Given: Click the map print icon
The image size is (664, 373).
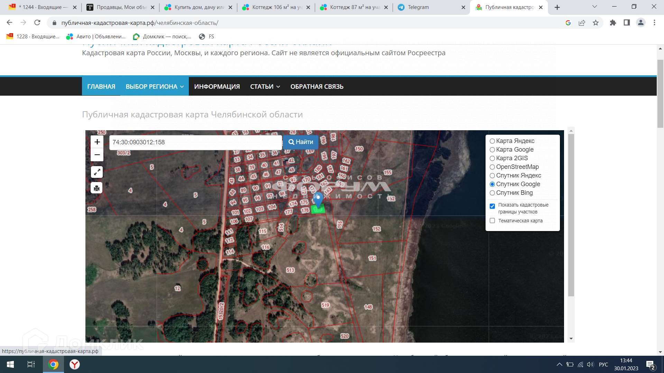Looking at the screenshot, I should (97, 188).
